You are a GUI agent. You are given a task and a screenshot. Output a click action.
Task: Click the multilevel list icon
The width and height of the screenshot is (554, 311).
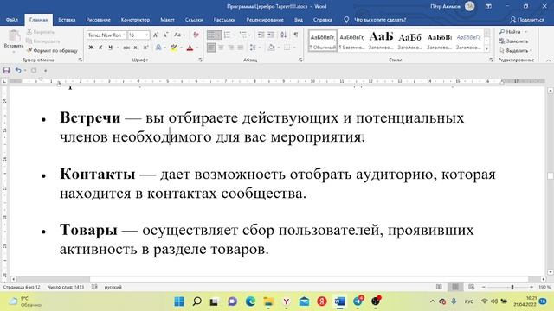[x=242, y=35]
